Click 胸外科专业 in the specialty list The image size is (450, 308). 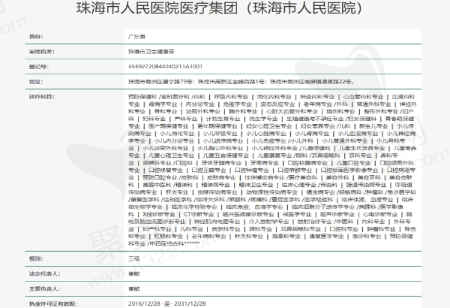click(x=243, y=111)
